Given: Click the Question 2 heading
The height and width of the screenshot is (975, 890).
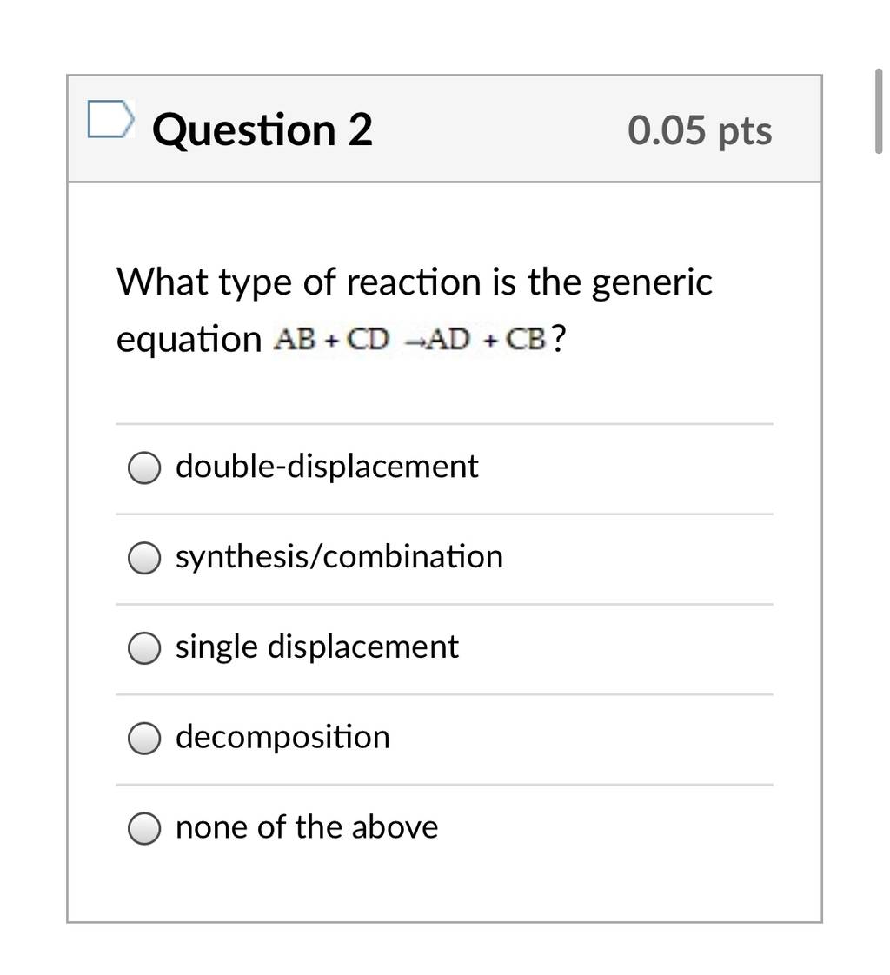Looking at the screenshot, I should [x=262, y=129].
